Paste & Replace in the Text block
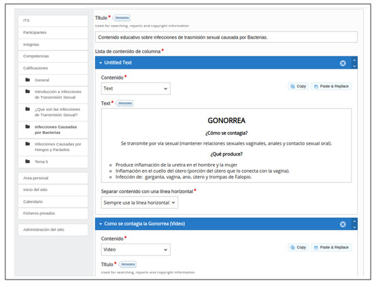Viewport: 374px width, 285px height. tap(331, 86)
